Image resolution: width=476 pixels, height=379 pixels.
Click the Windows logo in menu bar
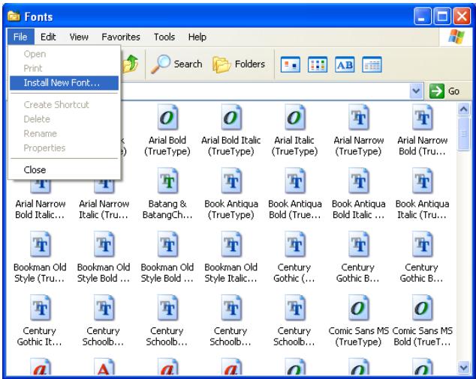tap(456, 37)
